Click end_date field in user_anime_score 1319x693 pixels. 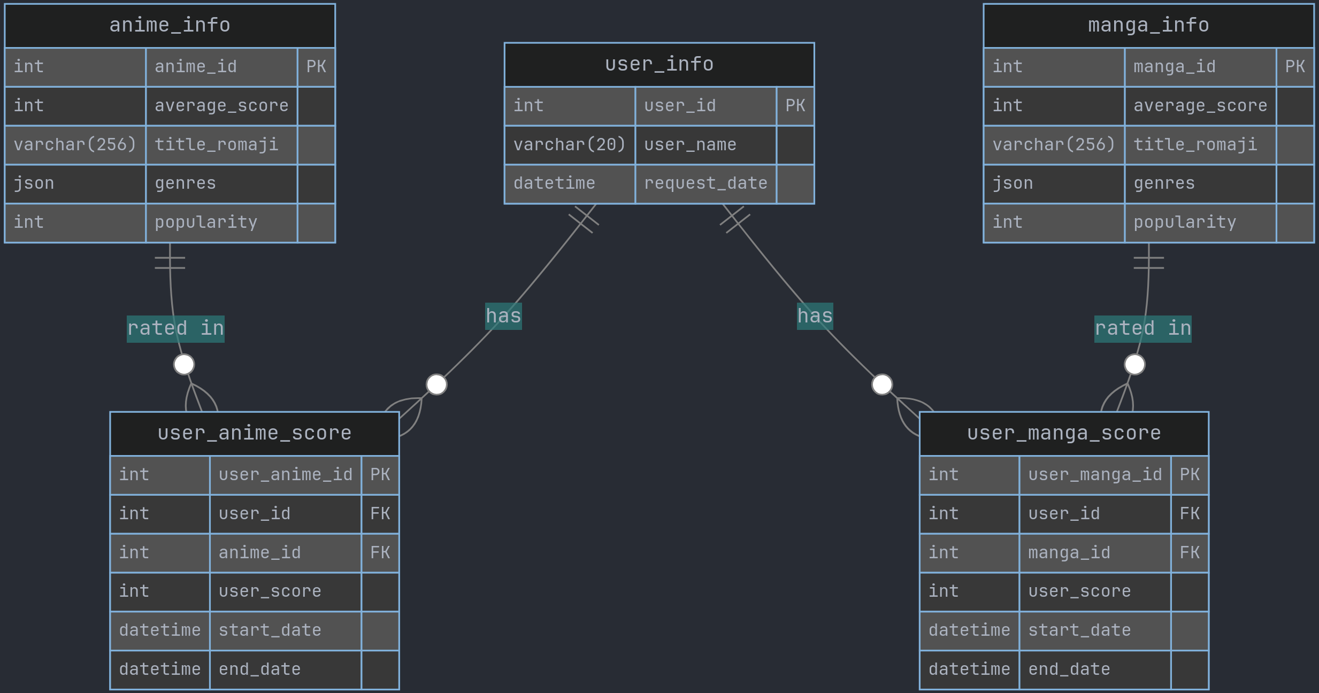259,669
